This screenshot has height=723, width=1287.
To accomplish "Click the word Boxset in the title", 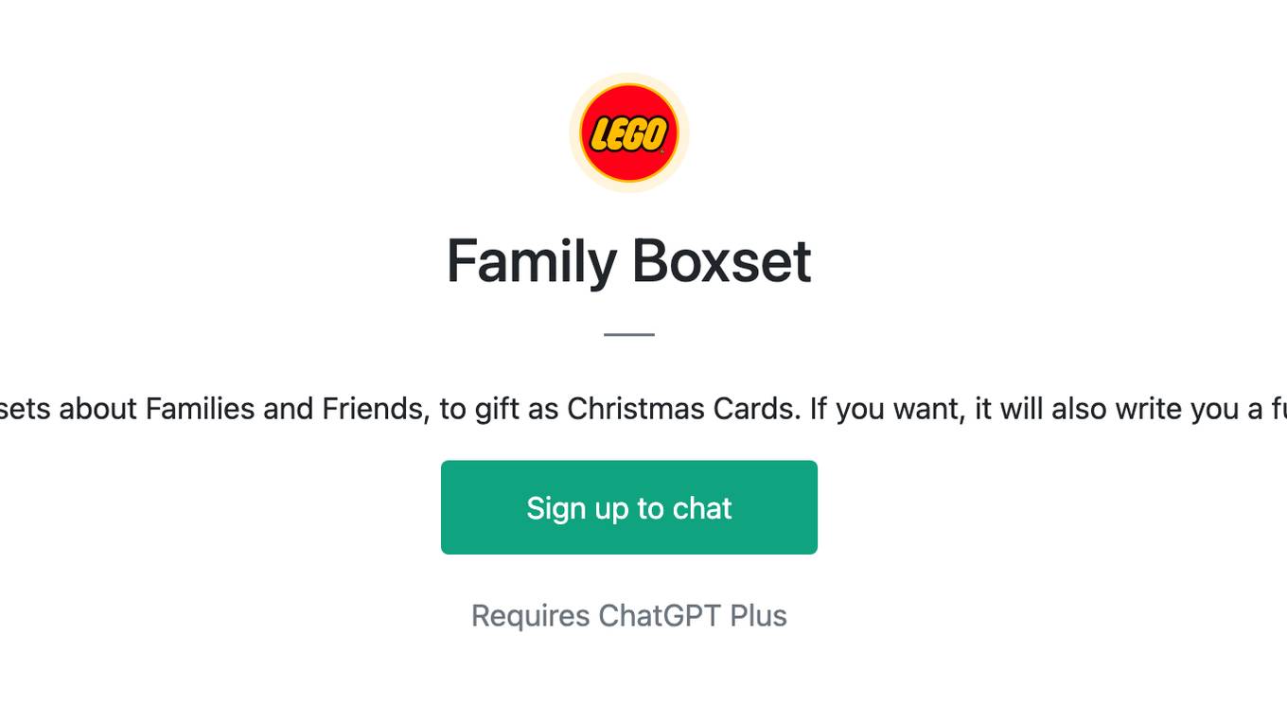I will point(722,261).
